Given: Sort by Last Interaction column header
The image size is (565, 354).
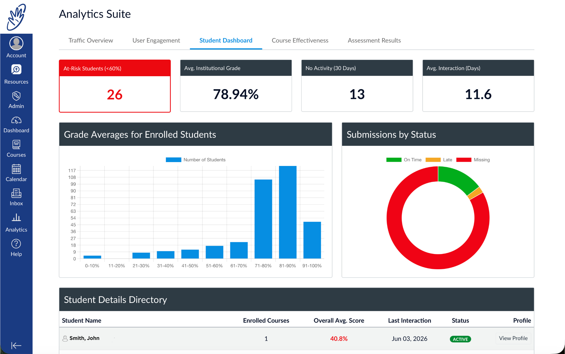Looking at the screenshot, I should pyautogui.click(x=409, y=320).
